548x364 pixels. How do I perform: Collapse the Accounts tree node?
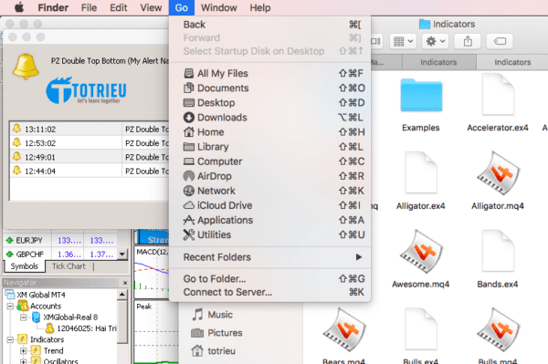pyautogui.click(x=10, y=306)
